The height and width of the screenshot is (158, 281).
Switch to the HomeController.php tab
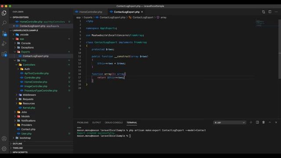tap(90, 12)
